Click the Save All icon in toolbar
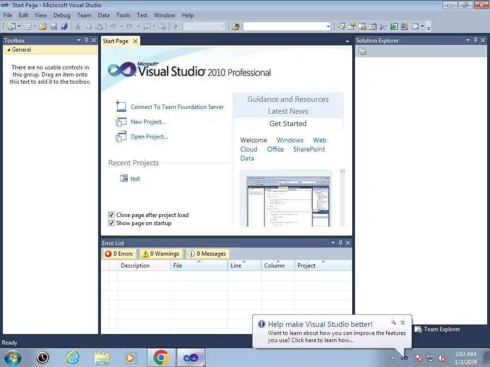The height and width of the screenshot is (367, 490). tap(64, 27)
